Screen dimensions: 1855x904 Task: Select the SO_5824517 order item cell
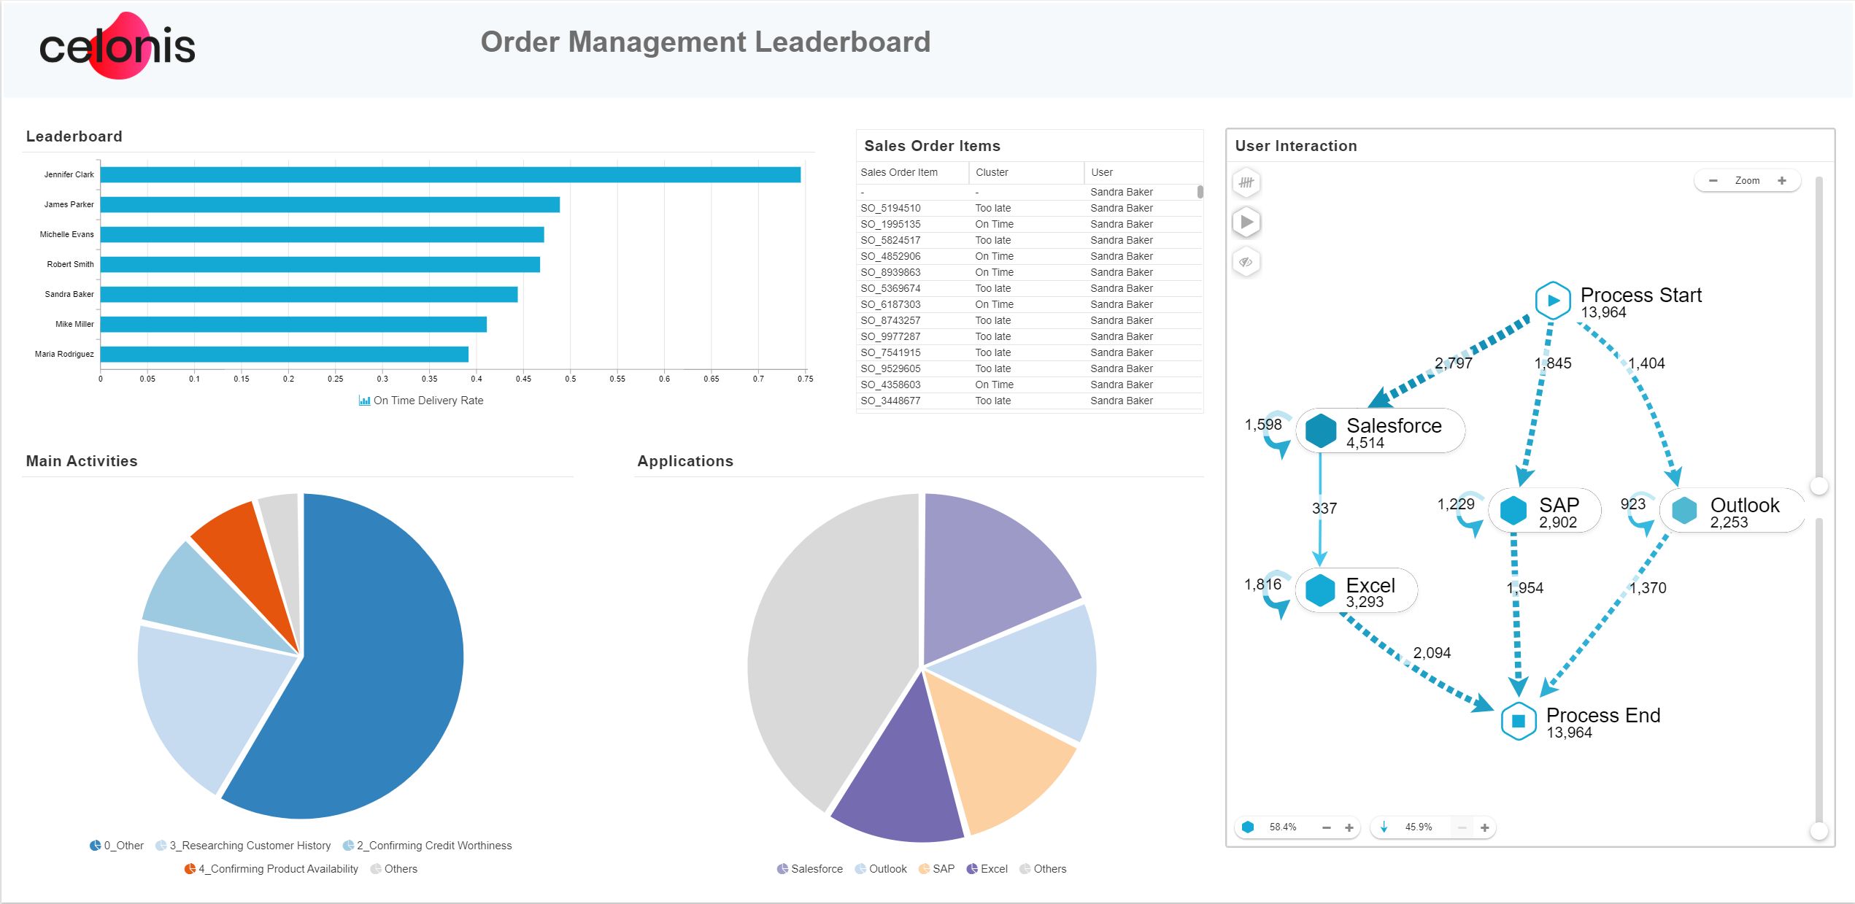890,240
